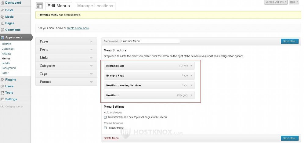The height and width of the screenshot is (143, 304).
Task: Click the HostKnox Site menu item title
Action: [x=115, y=66]
